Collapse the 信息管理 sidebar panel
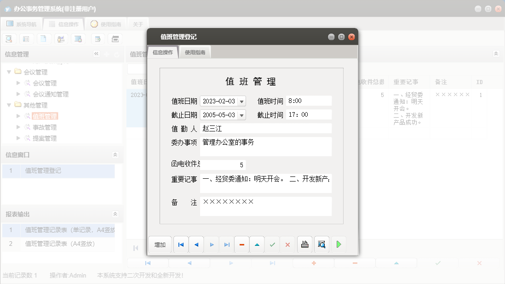This screenshot has width=505, height=284. tap(97, 54)
